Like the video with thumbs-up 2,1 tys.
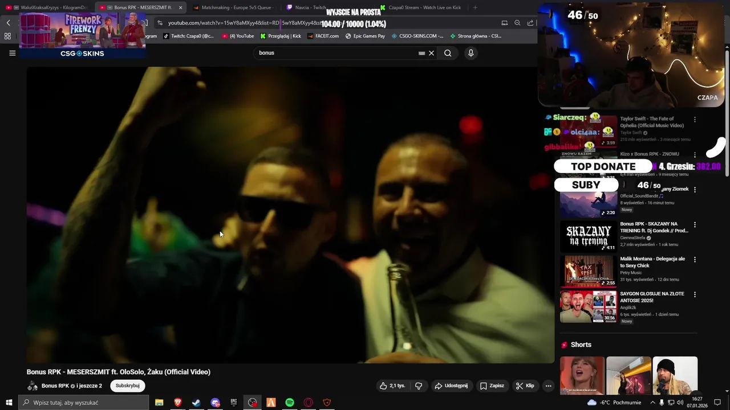The height and width of the screenshot is (410, 730). pos(392,386)
